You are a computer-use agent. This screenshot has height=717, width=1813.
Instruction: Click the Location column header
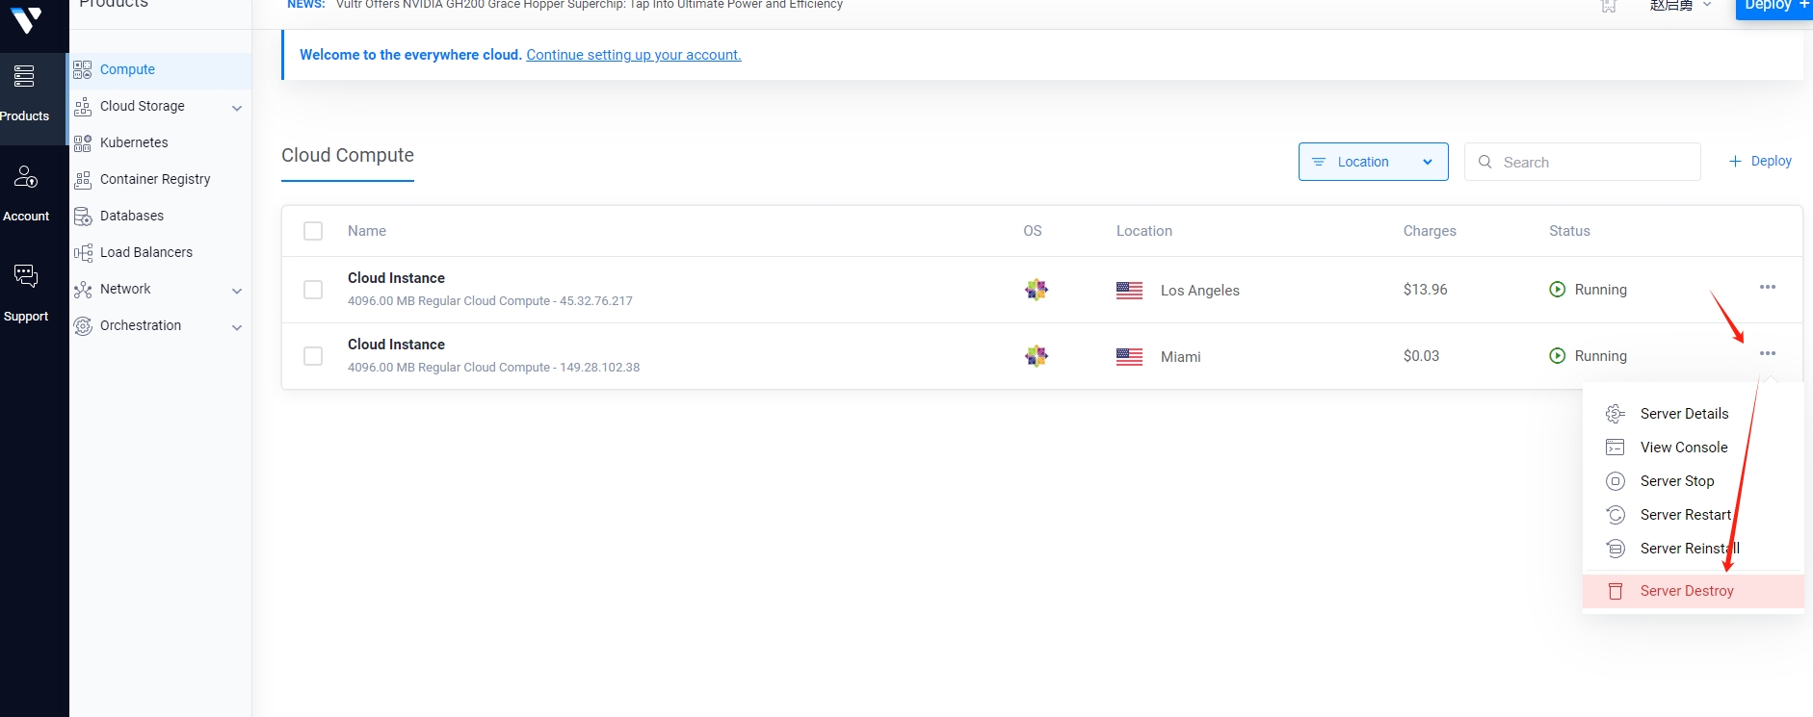[x=1144, y=231]
